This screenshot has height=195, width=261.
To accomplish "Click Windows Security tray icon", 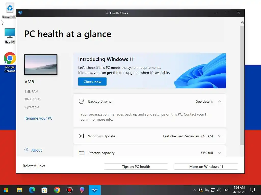I will (201, 190).
